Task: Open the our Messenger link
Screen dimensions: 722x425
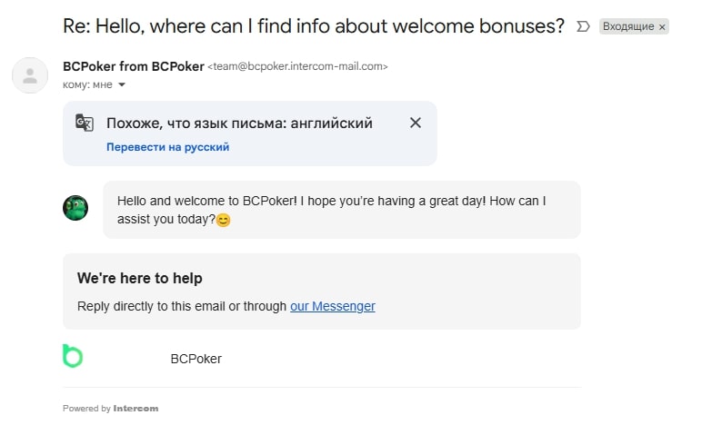Action: [x=332, y=306]
